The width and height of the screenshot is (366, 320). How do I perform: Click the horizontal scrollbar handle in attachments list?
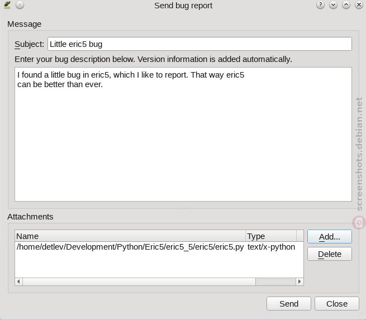tap(139, 281)
